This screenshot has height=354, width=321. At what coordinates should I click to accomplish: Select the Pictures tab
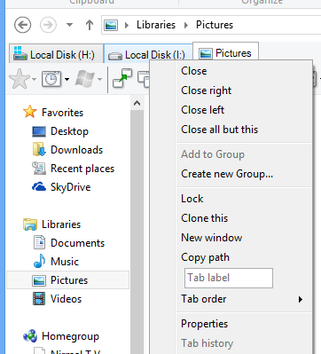tap(226, 52)
